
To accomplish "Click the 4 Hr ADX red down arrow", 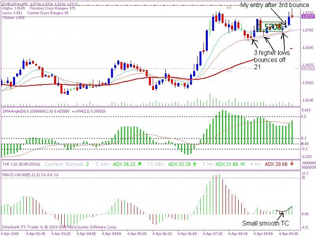I will coord(292,164).
